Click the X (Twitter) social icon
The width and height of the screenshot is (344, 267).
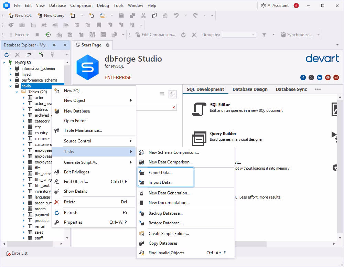(x=311, y=77)
